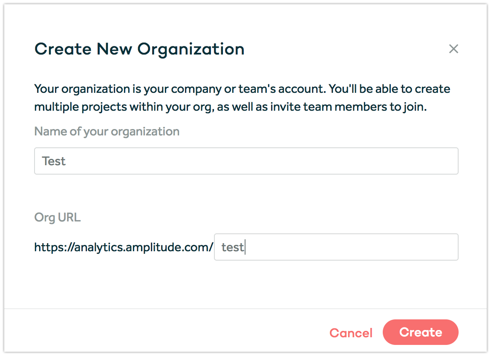The height and width of the screenshot is (356, 491).
Task: Click the "Create New Organization" heading
Action: pyautogui.click(x=139, y=49)
